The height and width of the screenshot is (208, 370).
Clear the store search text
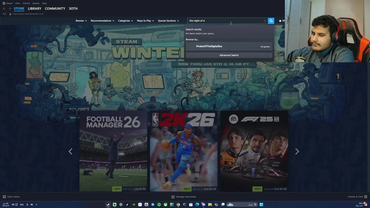pyautogui.click(x=265, y=21)
